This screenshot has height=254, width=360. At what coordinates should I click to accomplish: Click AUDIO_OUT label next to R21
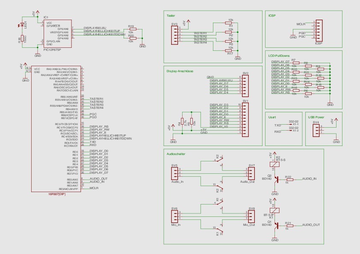[x=311, y=225]
